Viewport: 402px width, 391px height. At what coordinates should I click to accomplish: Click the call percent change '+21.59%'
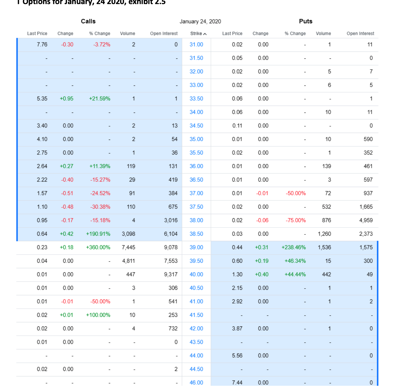click(x=100, y=99)
